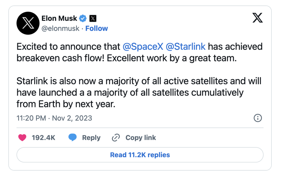The width and height of the screenshot is (282, 178).
Task: Click the tweet body text about Starlink
Action: (139, 92)
